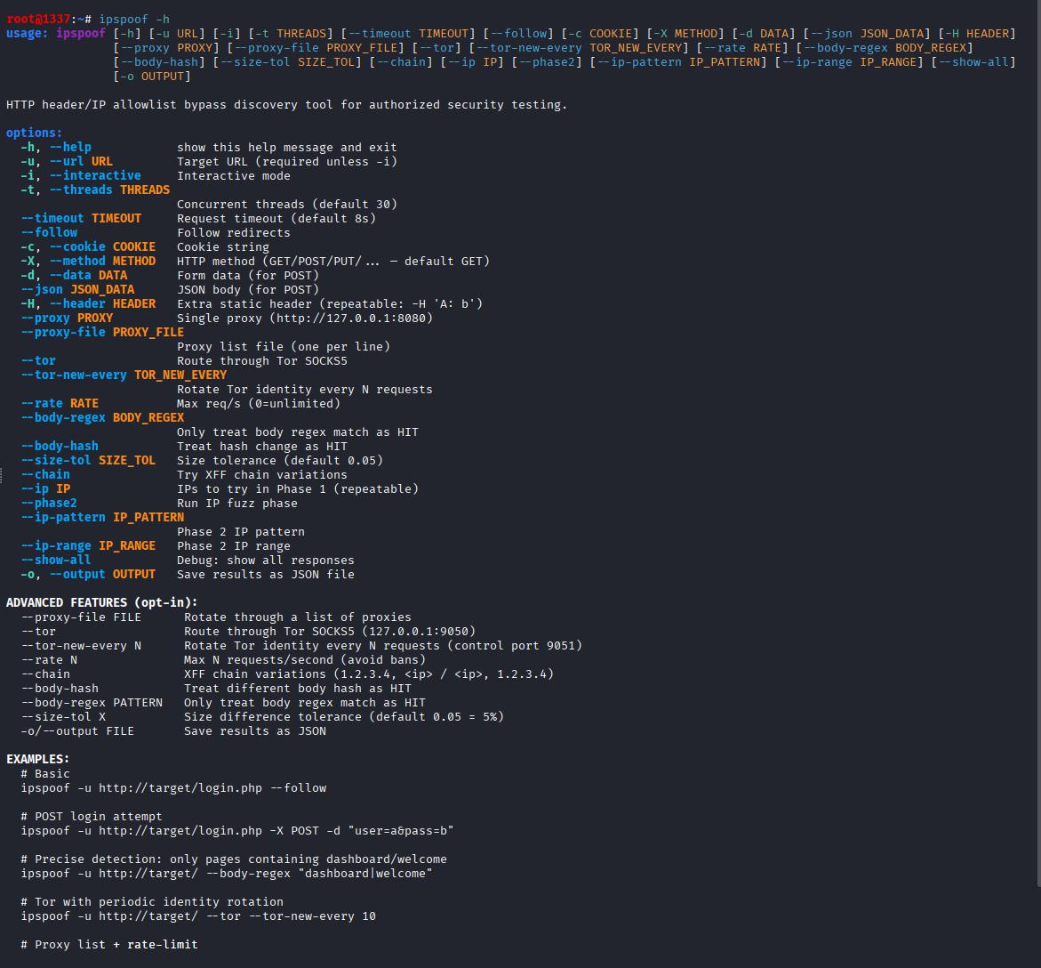Viewport: 1041px width, 968px height.
Task: Click 'Concurrent threads (default 30)' text
Action: pos(287,204)
